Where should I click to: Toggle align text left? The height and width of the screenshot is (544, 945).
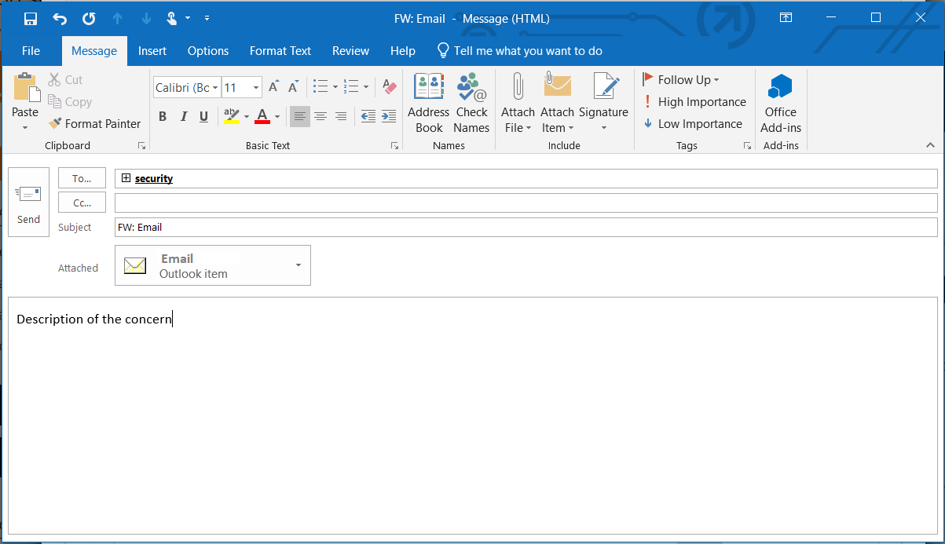[299, 117]
